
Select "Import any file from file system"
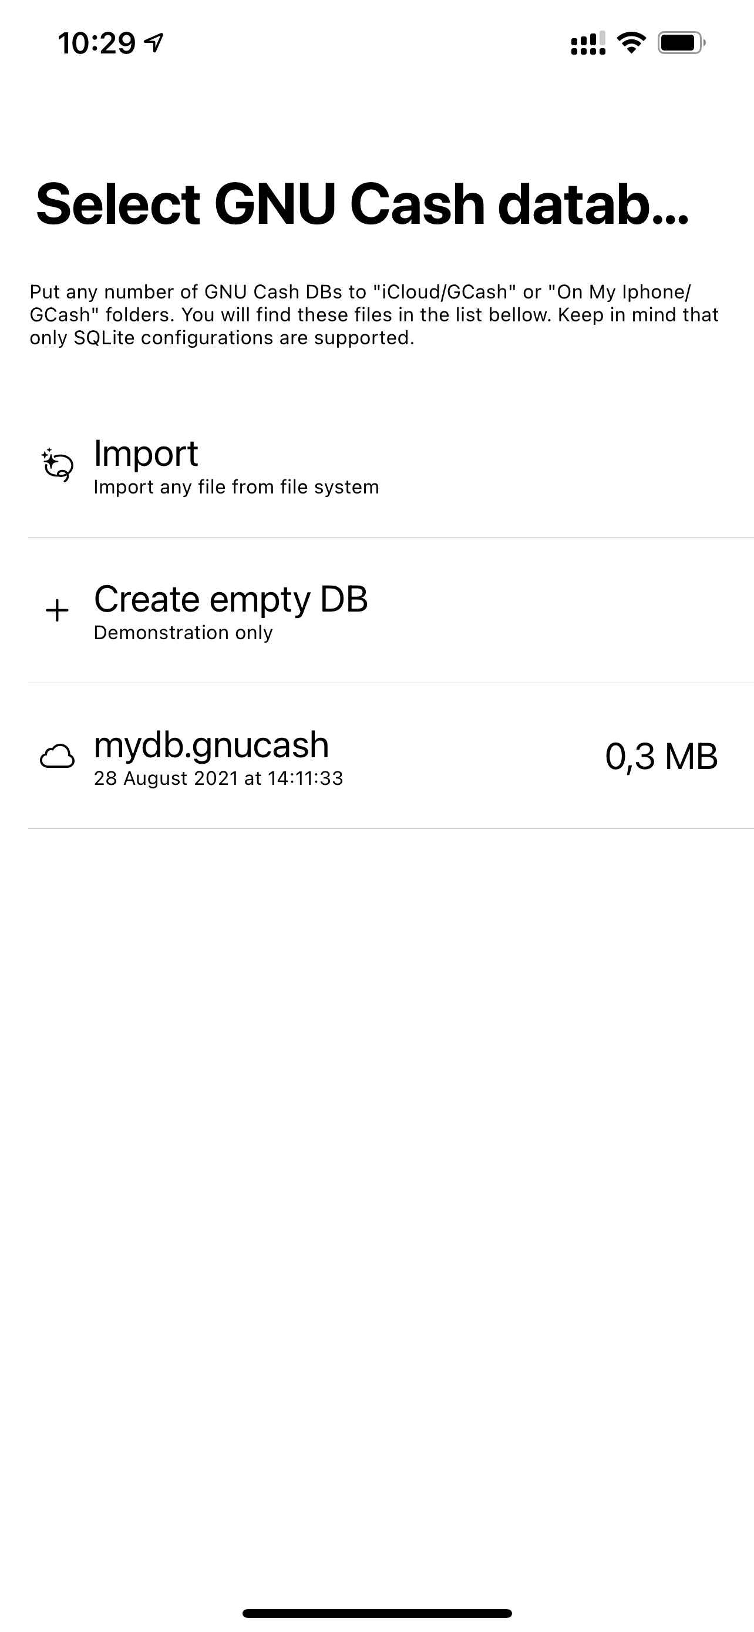(x=236, y=487)
